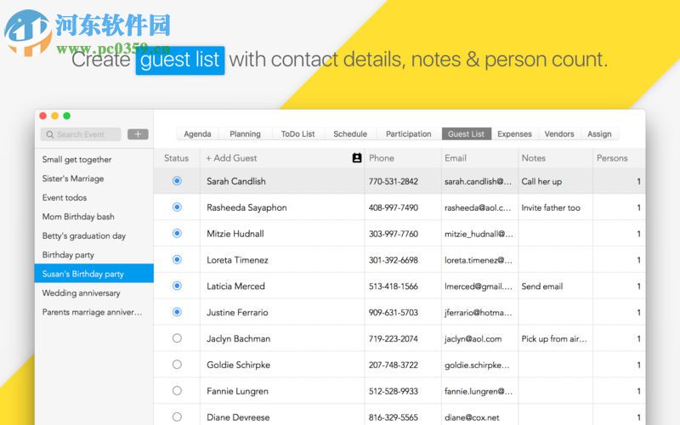The width and height of the screenshot is (680, 425).
Task: Enable status radio for Diane Devreese
Action: (177, 416)
